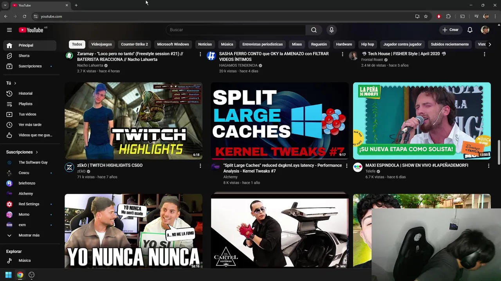This screenshot has width=501, height=281.
Task: Open Historial in sidebar
Action: [x=29, y=94]
